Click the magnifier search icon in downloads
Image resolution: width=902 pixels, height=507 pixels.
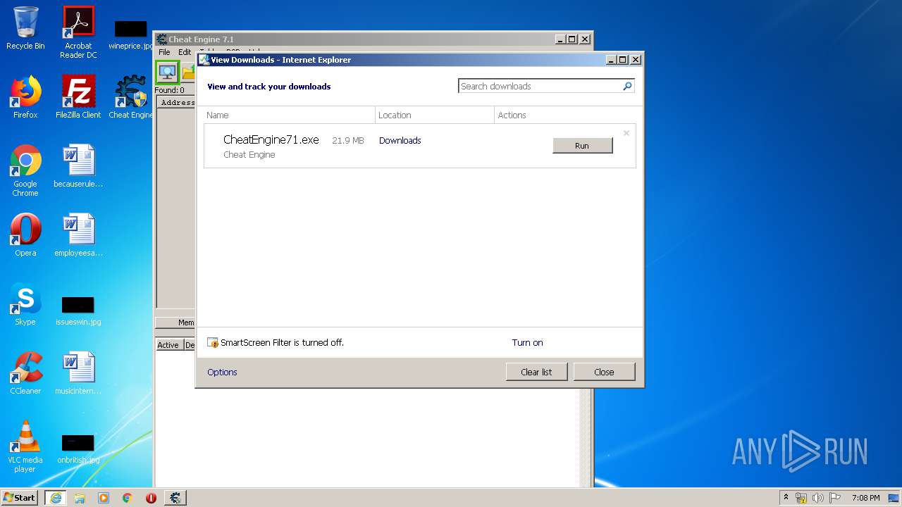[x=627, y=86]
